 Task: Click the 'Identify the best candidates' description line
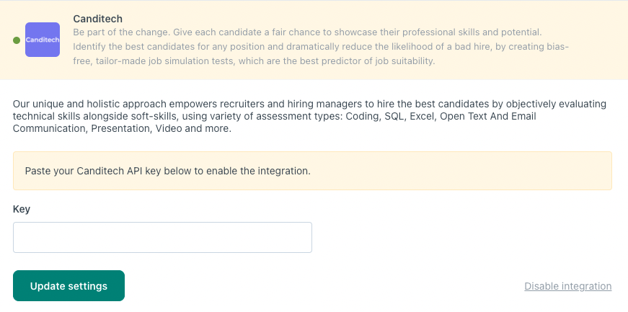[x=321, y=46]
